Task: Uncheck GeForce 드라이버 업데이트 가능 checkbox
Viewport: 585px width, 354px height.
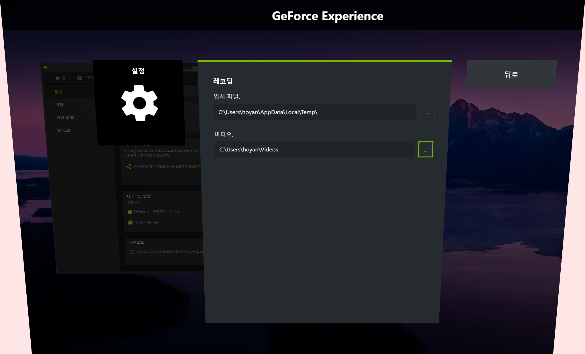Action: tap(130, 212)
